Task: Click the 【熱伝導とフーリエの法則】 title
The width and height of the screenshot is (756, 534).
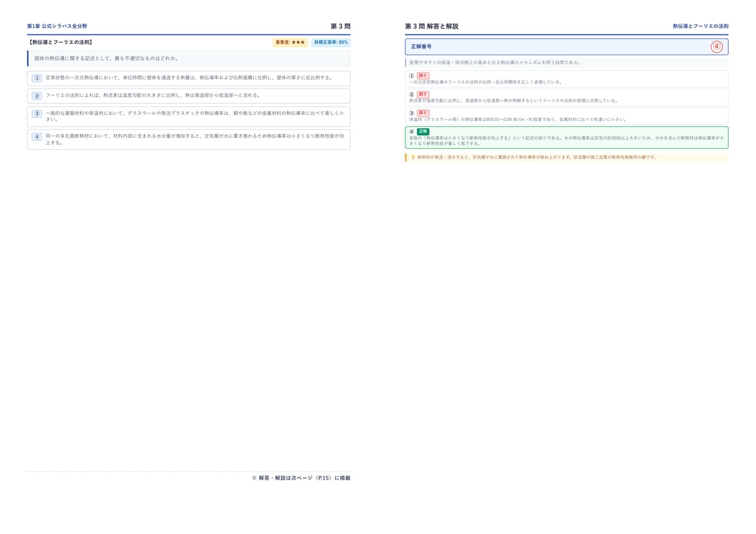Action: (x=61, y=42)
